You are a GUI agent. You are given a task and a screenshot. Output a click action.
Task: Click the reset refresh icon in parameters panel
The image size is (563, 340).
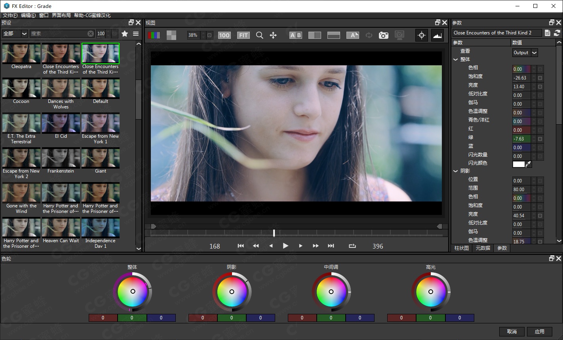click(557, 33)
